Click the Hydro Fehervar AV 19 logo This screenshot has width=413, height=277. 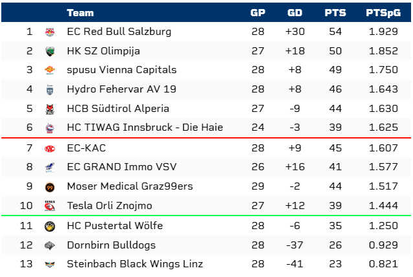pyautogui.click(x=50, y=90)
